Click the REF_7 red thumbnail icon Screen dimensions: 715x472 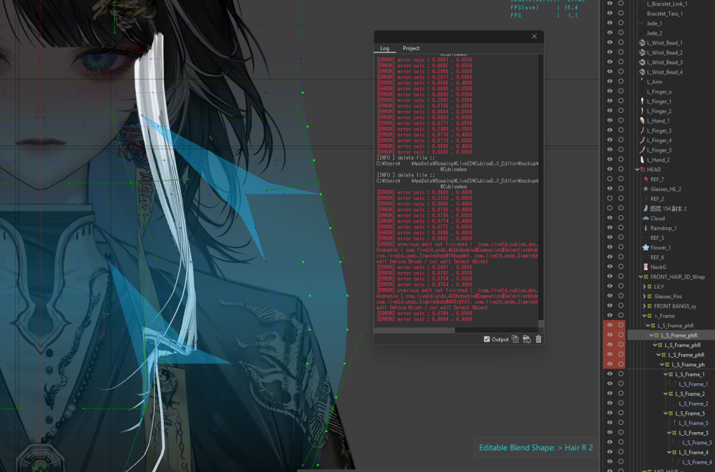645,179
